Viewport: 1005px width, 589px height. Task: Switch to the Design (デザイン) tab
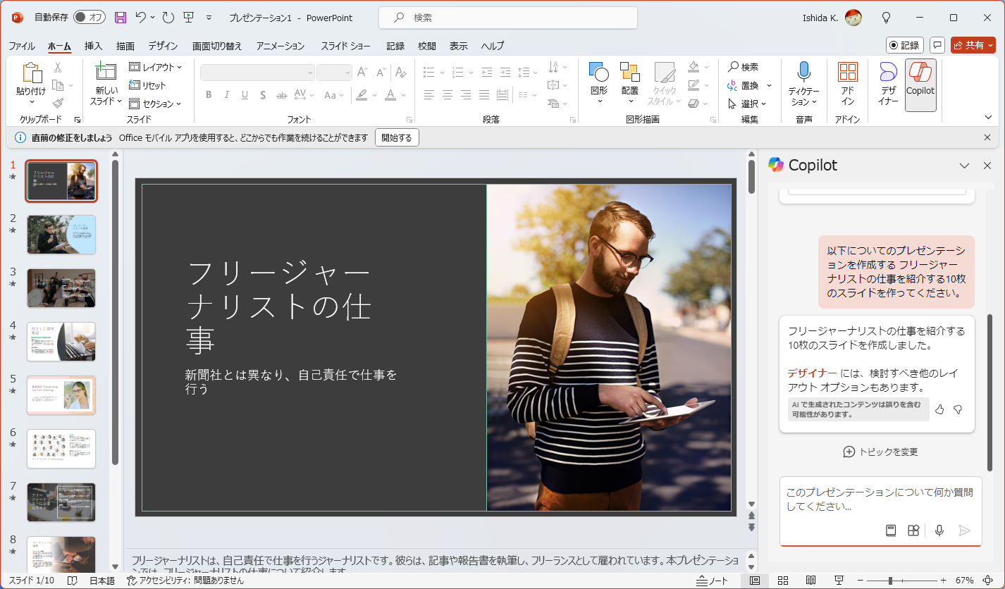(163, 46)
